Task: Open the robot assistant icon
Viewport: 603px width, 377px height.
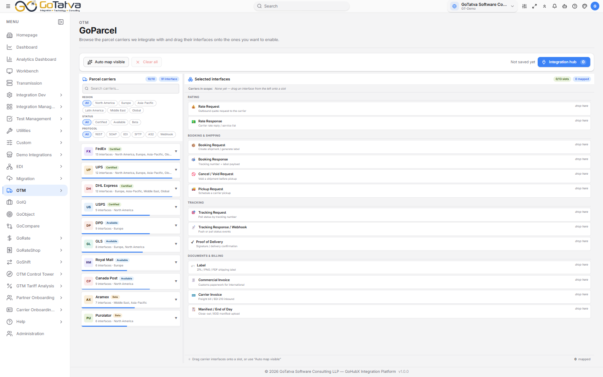Action: coord(564,6)
